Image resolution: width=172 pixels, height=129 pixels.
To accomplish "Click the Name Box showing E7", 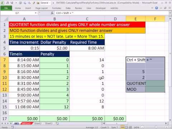I will [x=17, y=13].
